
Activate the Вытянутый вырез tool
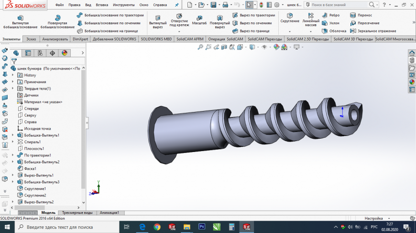[x=158, y=21]
